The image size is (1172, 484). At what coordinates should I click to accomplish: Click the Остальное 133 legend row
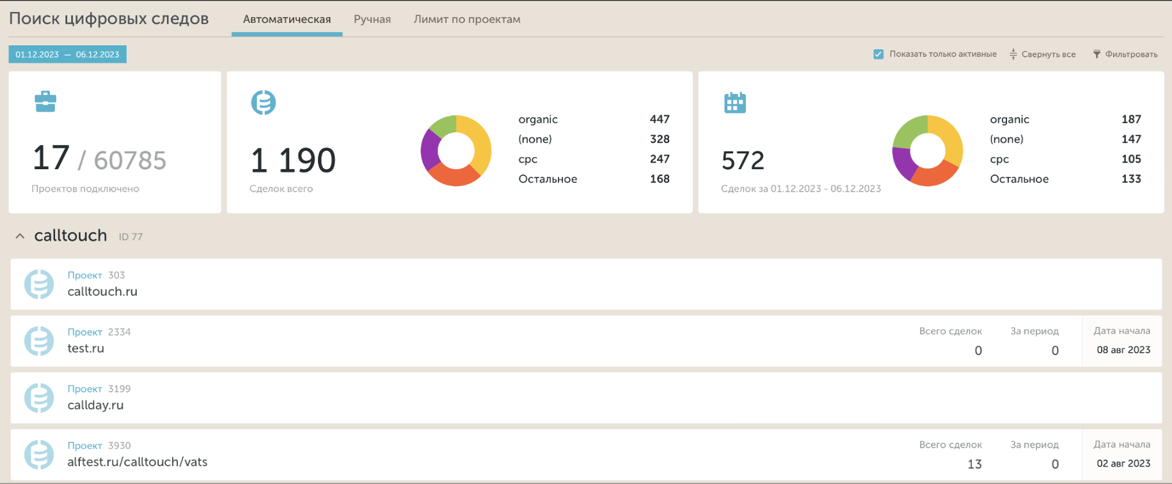[x=1065, y=179]
